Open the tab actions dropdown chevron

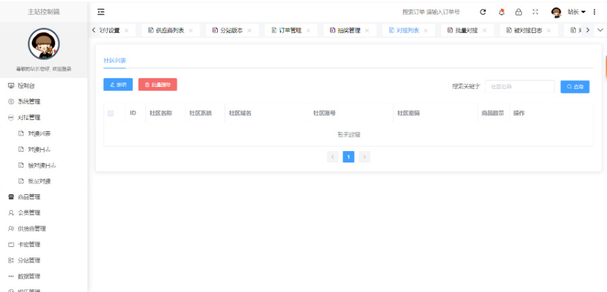tap(600, 30)
